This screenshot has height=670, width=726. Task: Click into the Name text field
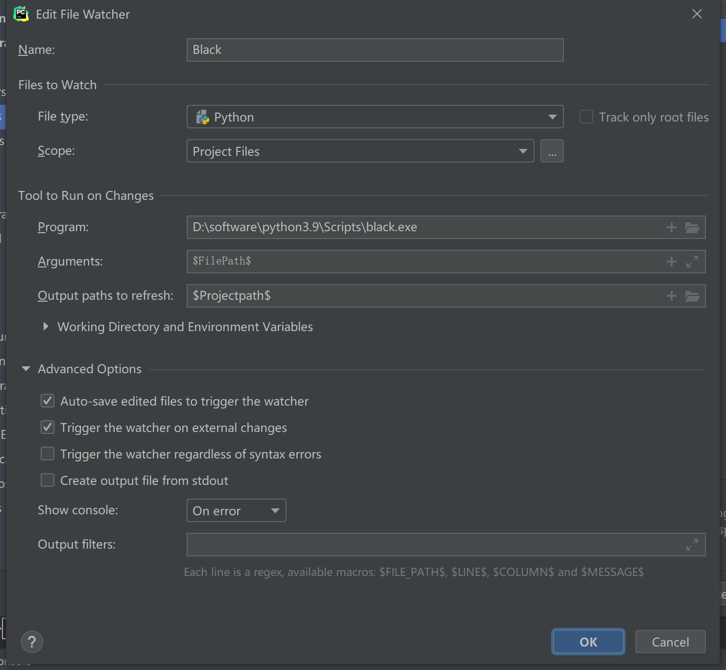[375, 50]
